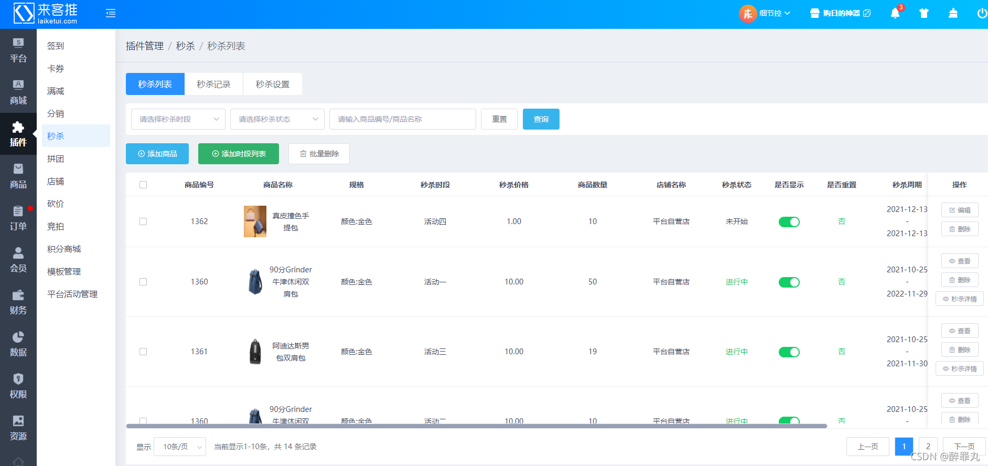Open 秒杀详情 for product 1361
The height and width of the screenshot is (466, 988).
960,368
